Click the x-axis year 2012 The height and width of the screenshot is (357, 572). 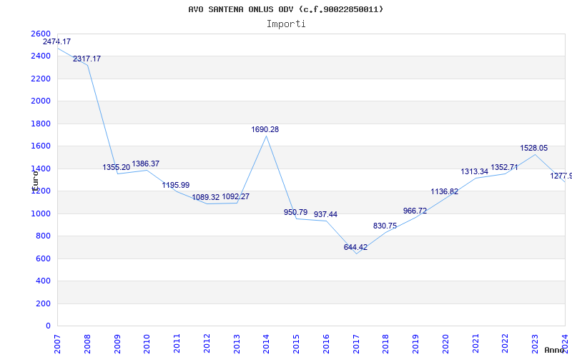pyautogui.click(x=207, y=343)
